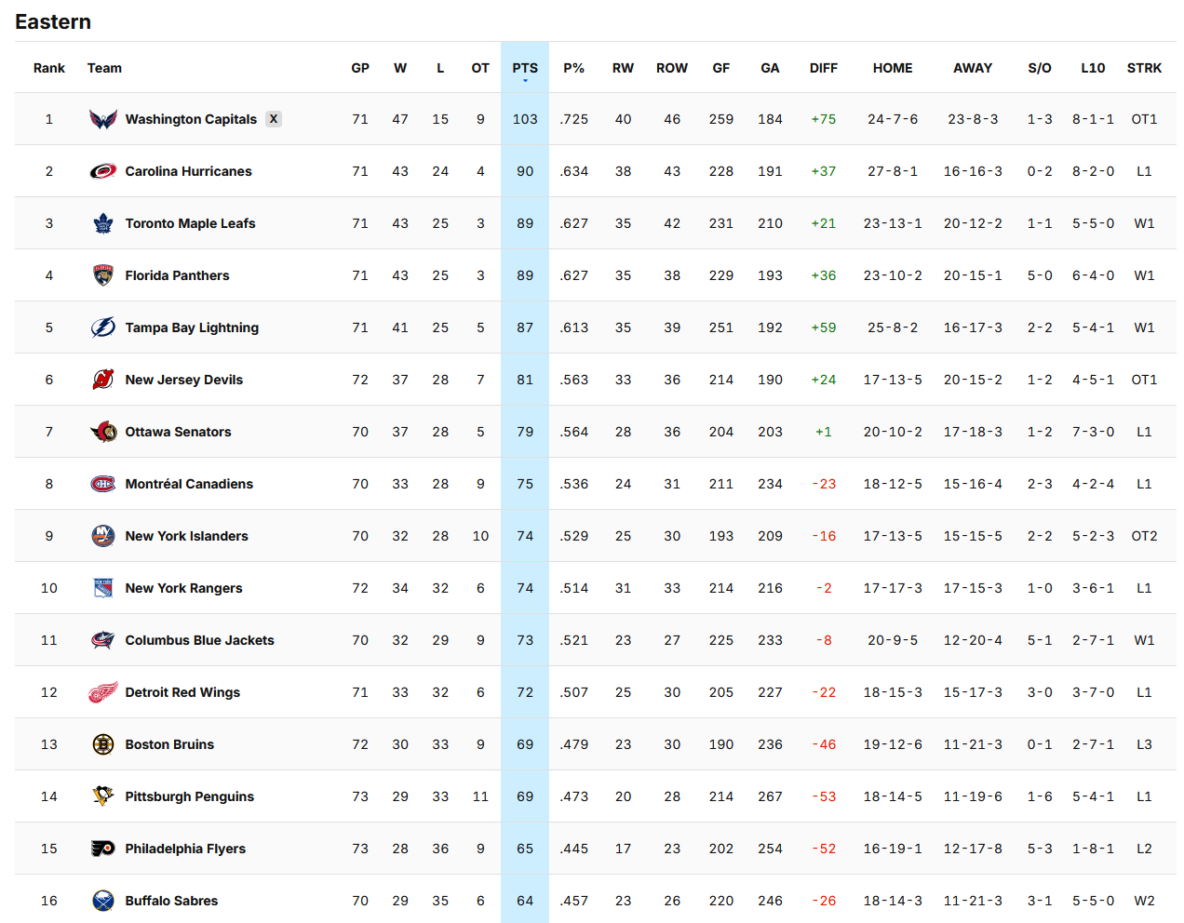The height and width of the screenshot is (923, 1184).
Task: Click the Florida Panthers logo
Action: click(x=103, y=275)
